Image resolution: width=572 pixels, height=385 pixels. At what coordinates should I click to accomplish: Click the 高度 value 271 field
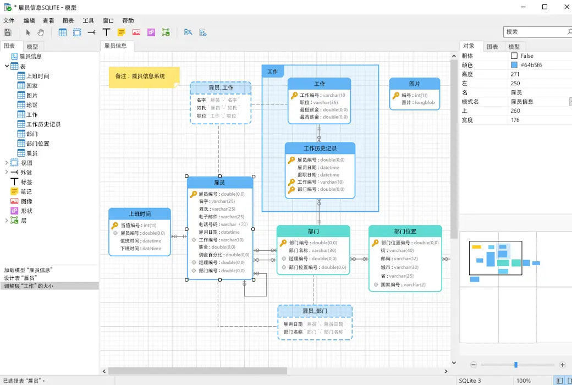coord(540,74)
